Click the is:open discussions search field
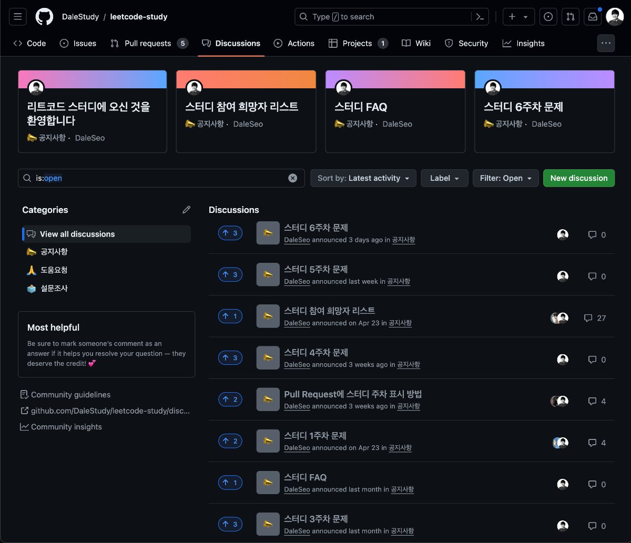The image size is (631, 543). 161,178
